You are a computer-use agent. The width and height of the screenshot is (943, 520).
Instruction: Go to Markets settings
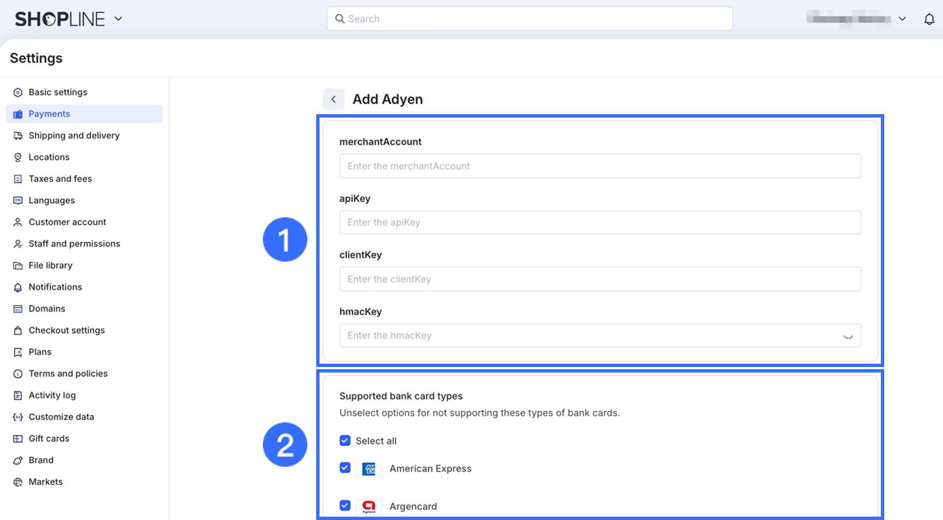pos(84,481)
